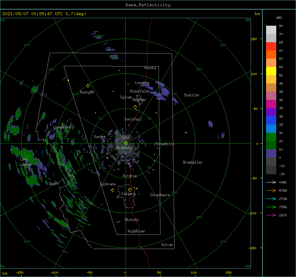Click the orange 57DM arrow in legend
The image size is (296, 277).
point(271,191)
